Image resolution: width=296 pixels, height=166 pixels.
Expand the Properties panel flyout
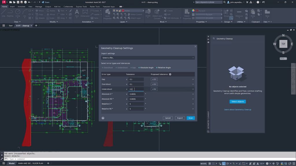coord(201,22)
